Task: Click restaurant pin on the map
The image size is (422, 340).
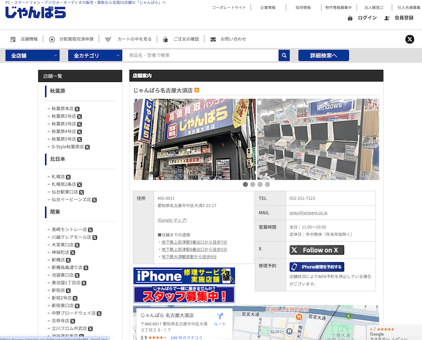Action: coord(299,317)
